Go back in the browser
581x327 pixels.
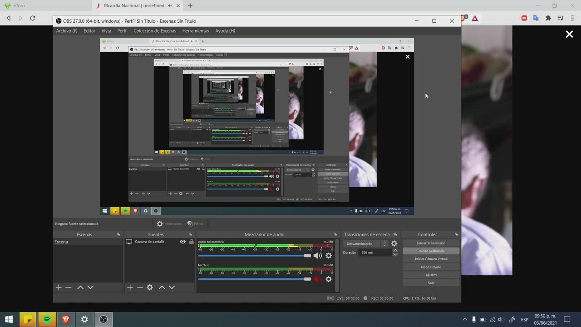click(9, 18)
